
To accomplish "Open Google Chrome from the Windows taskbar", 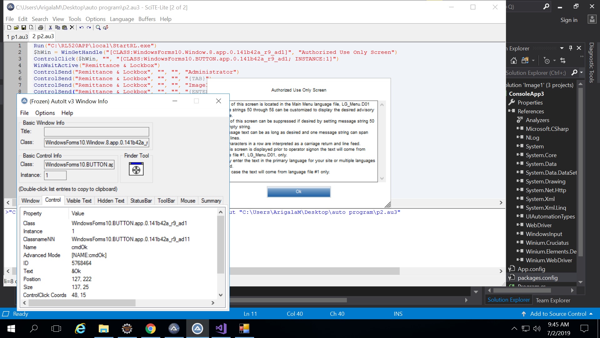I will click(150, 329).
